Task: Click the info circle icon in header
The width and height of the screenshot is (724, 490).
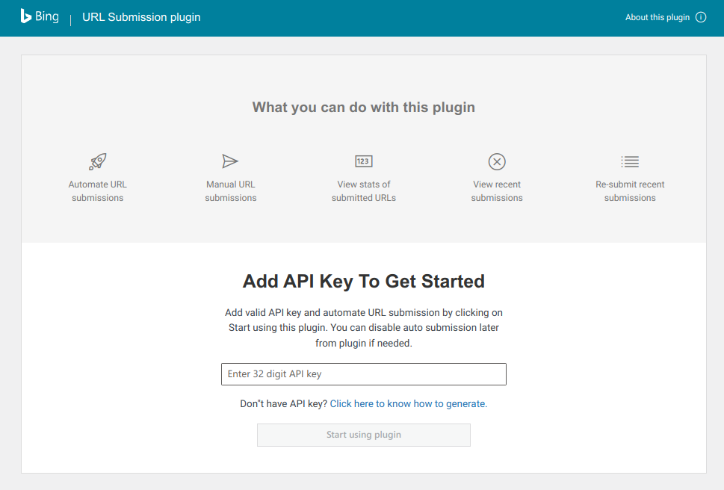Action: (x=701, y=17)
